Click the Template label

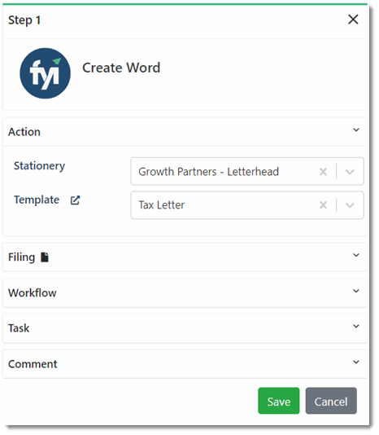click(x=37, y=200)
